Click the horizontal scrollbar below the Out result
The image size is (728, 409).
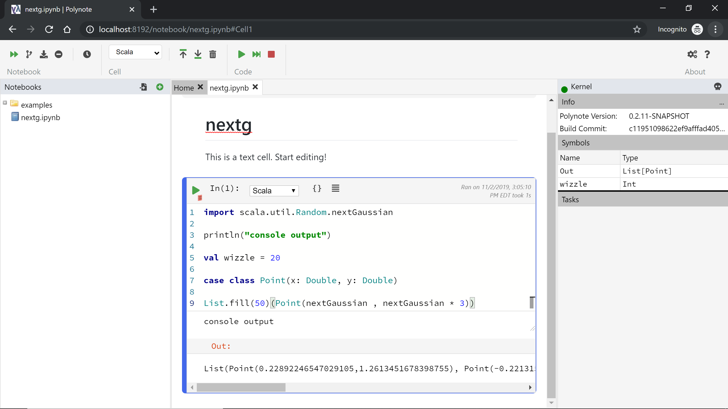coord(241,387)
